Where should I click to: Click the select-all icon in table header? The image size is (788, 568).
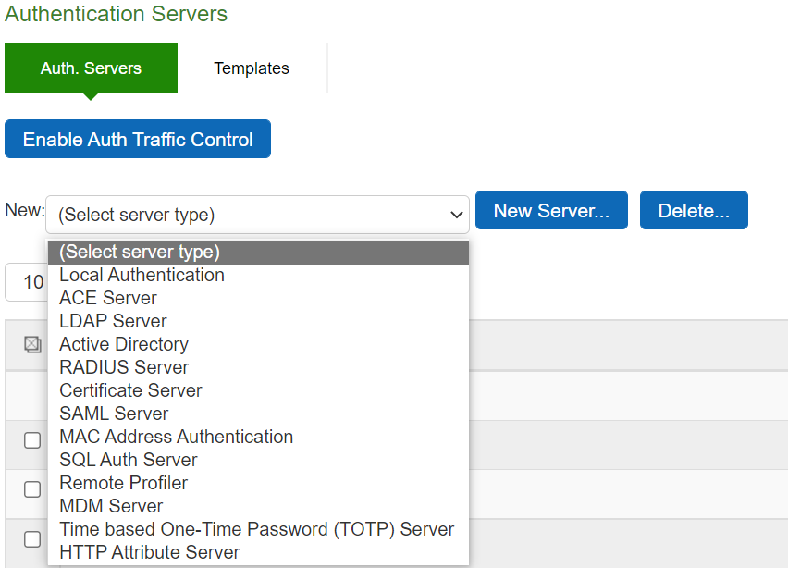point(32,344)
